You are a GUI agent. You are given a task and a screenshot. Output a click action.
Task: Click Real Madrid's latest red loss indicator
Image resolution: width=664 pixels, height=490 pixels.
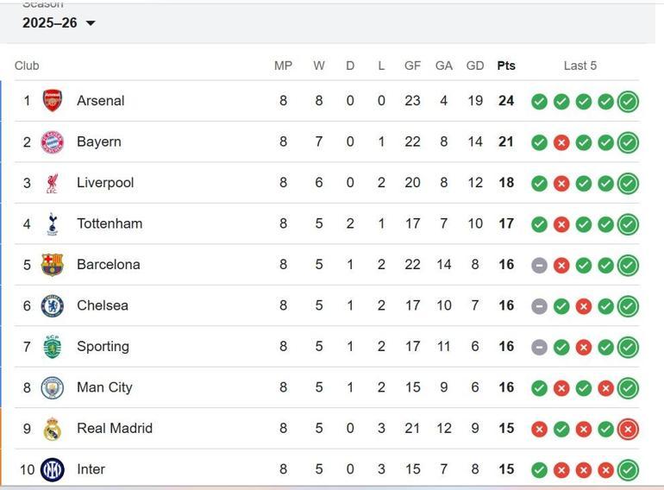pyautogui.click(x=628, y=429)
